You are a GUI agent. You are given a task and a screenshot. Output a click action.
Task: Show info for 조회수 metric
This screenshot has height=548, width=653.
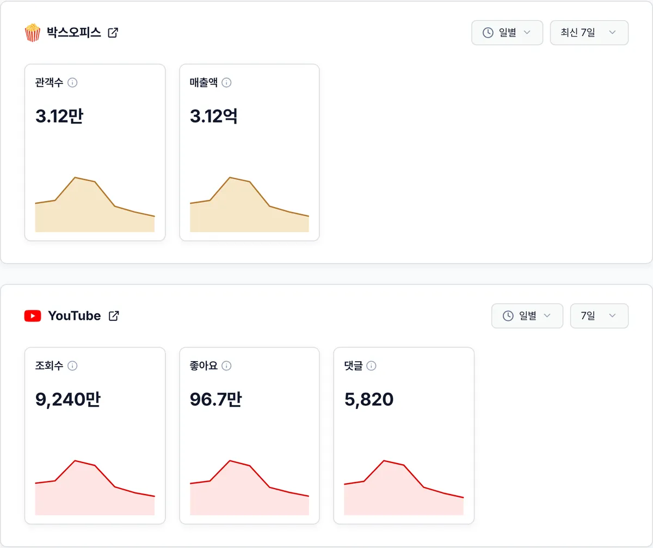[72, 366]
